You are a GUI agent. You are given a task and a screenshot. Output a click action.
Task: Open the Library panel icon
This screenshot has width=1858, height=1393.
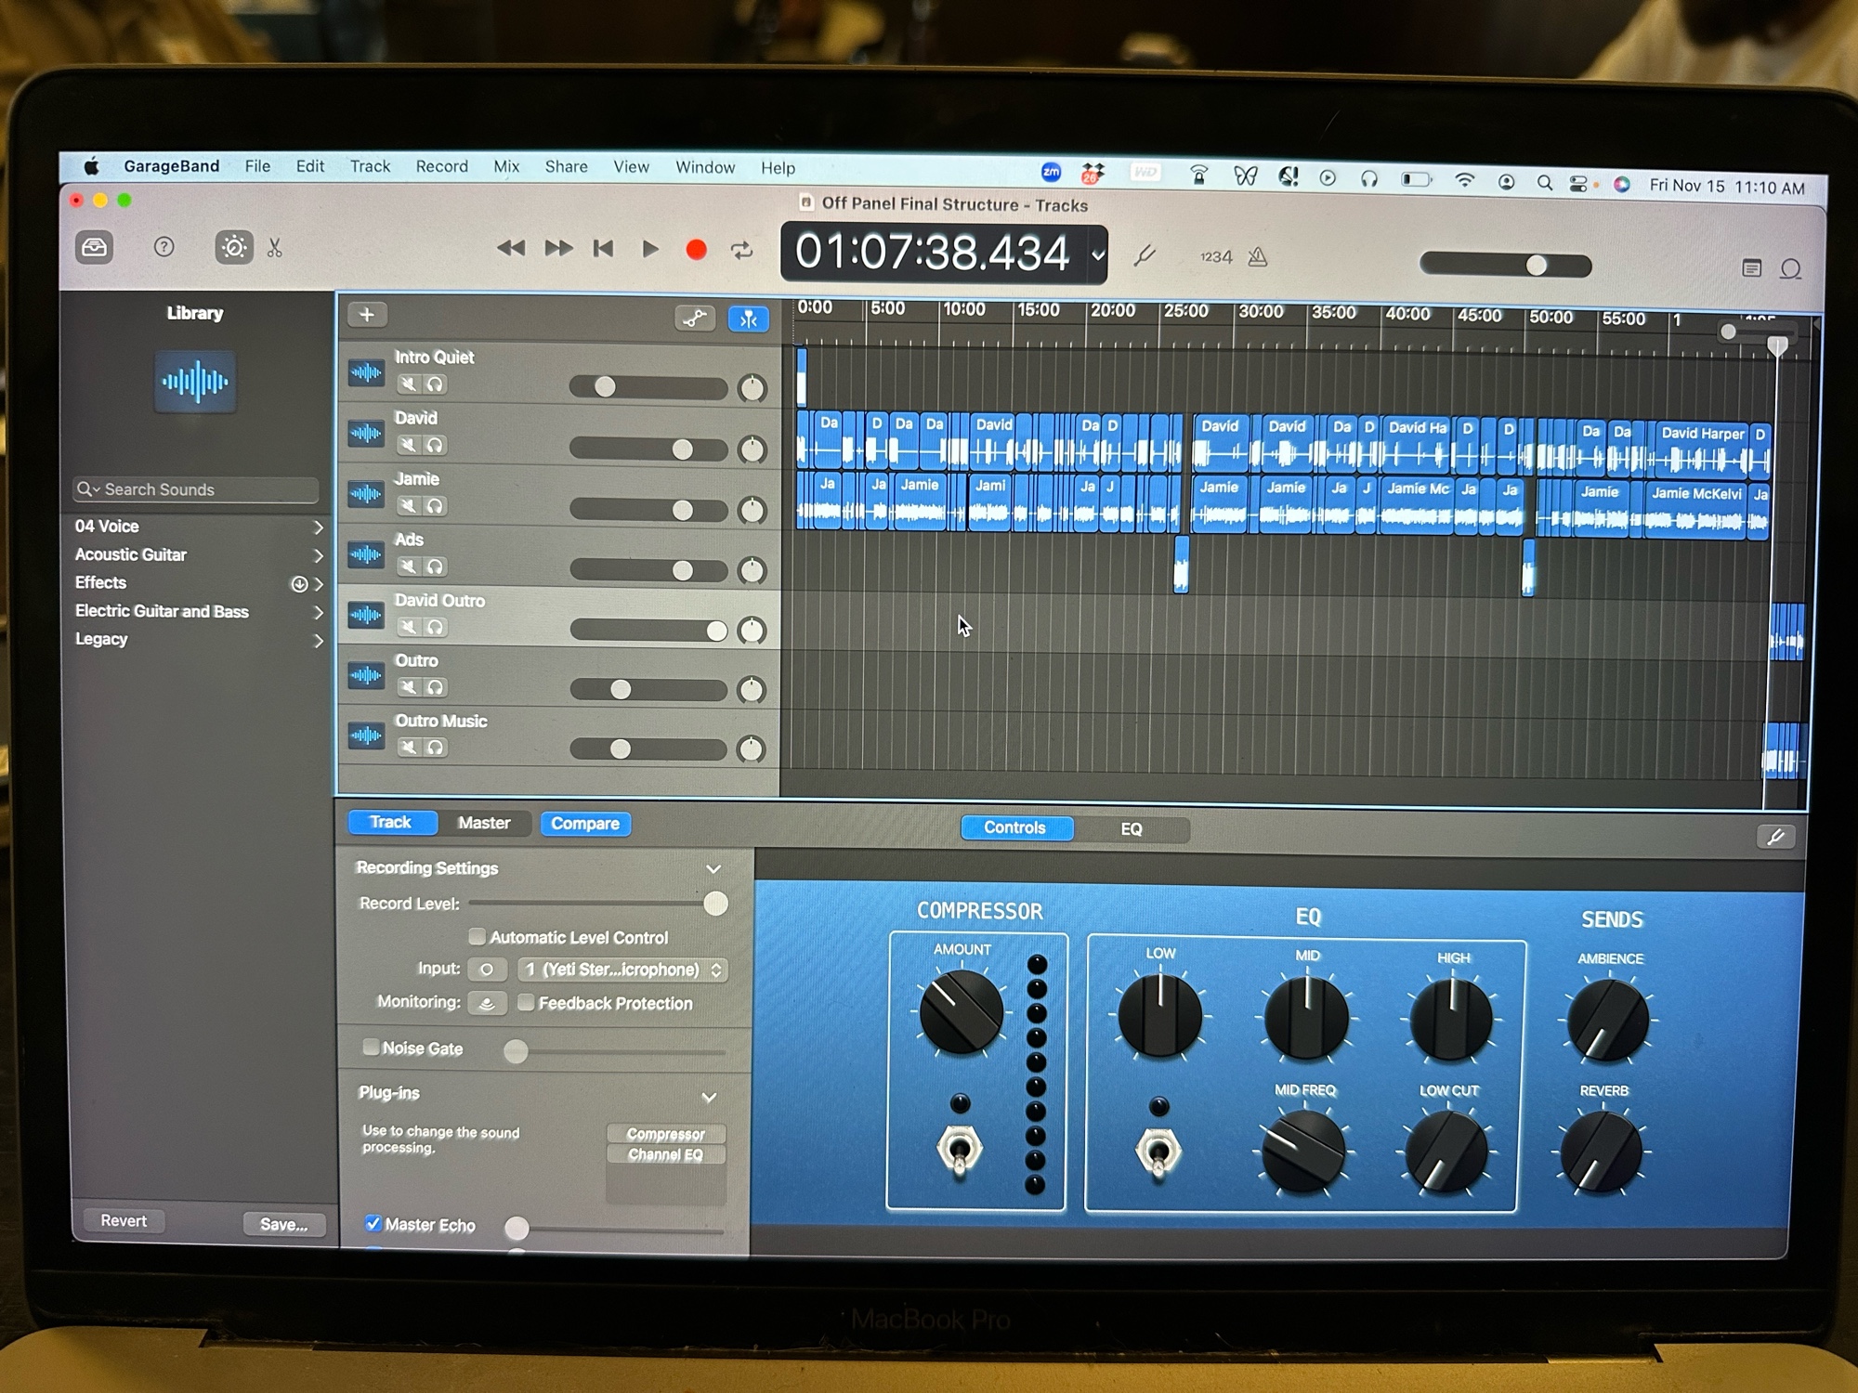pyautogui.click(x=94, y=247)
